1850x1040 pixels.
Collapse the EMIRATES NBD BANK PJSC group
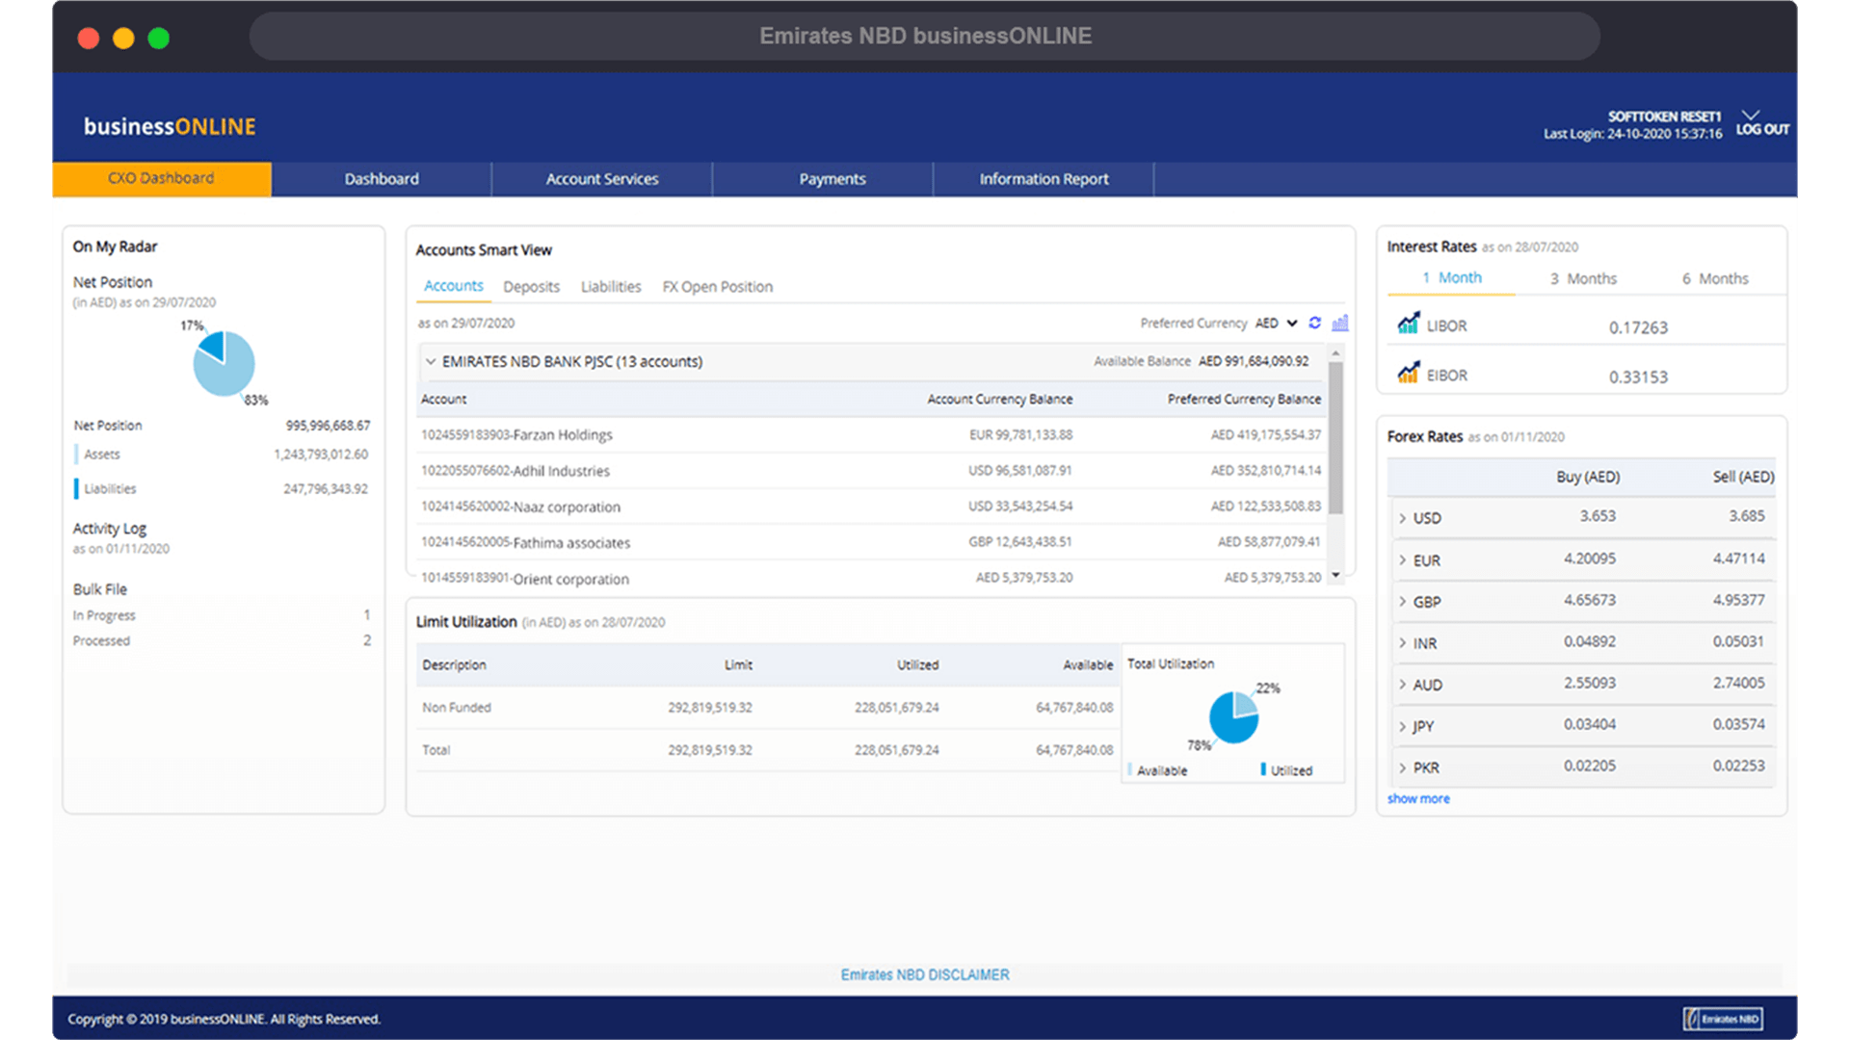[x=431, y=361]
